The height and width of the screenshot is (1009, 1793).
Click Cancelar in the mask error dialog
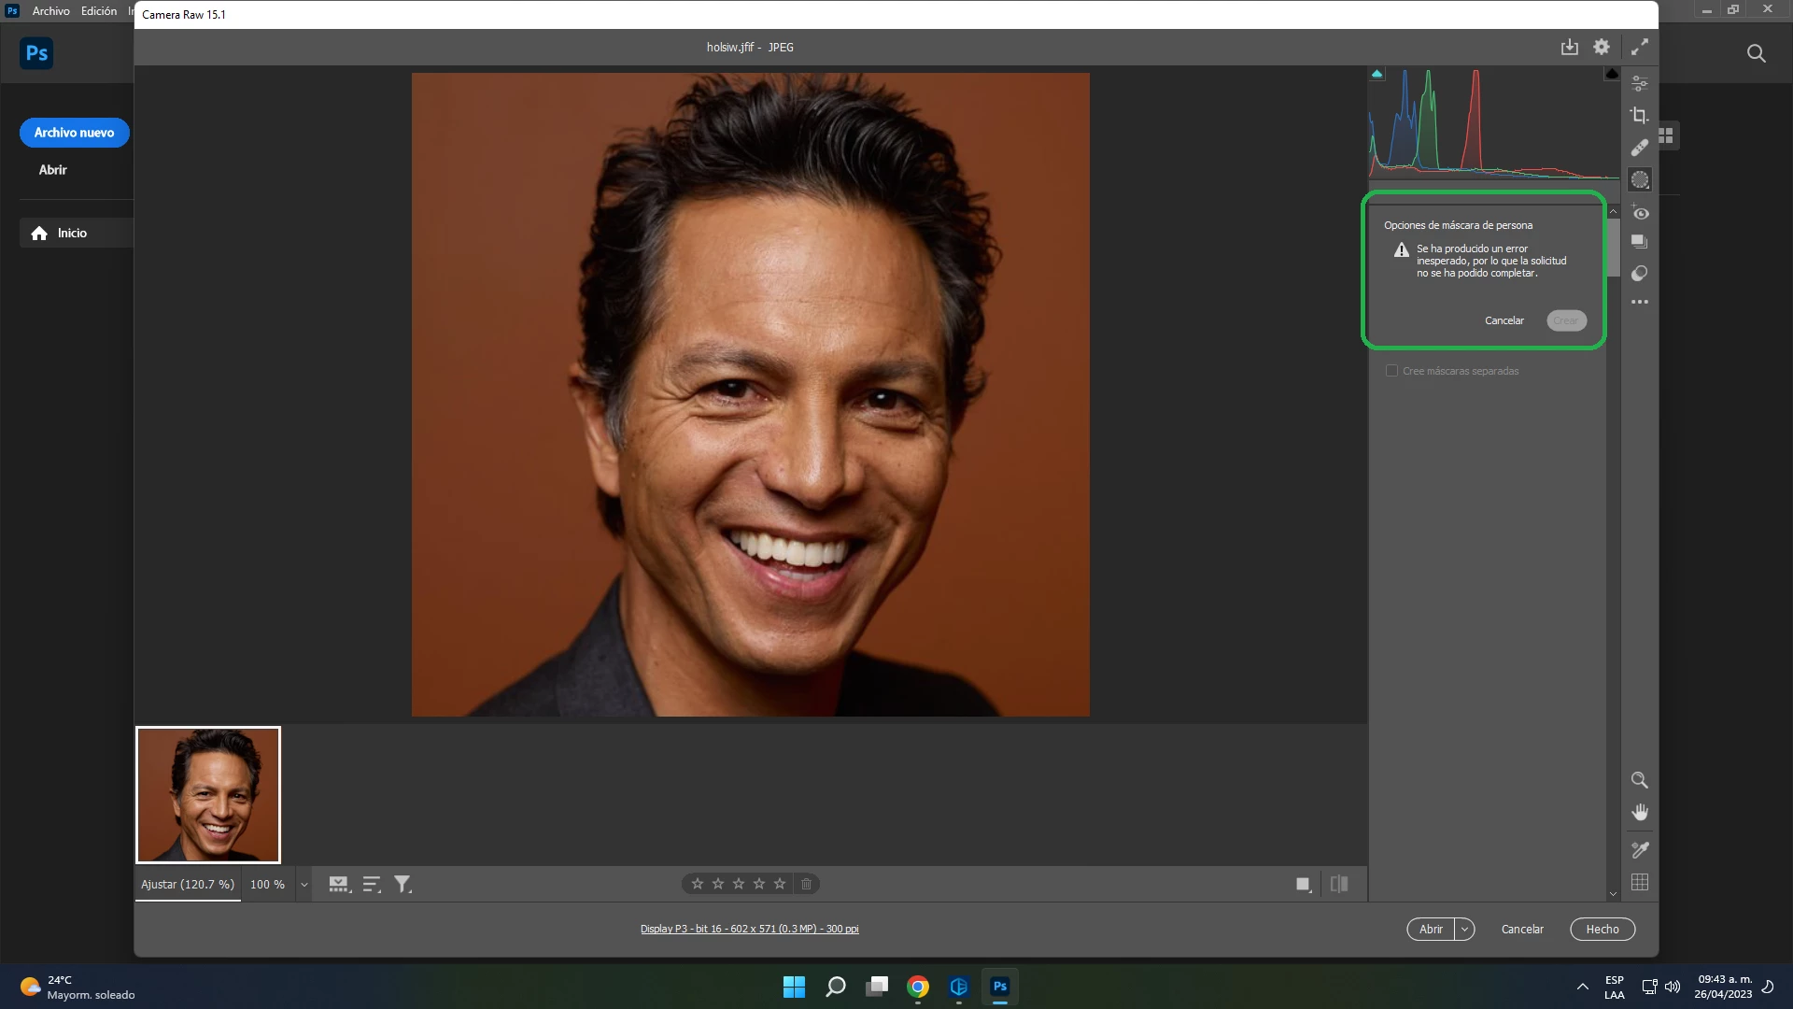tap(1504, 320)
